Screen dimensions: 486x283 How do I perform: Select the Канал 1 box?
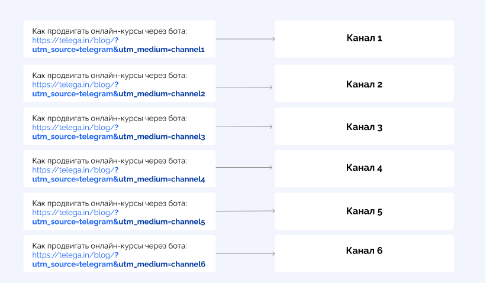point(364,39)
